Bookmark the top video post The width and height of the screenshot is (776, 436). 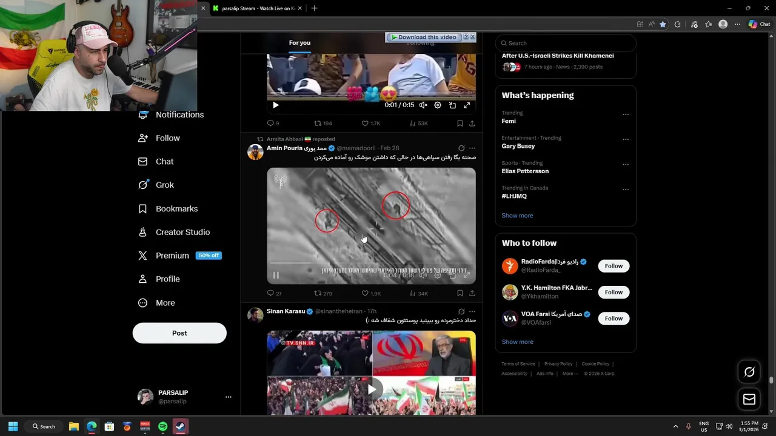coord(460,124)
